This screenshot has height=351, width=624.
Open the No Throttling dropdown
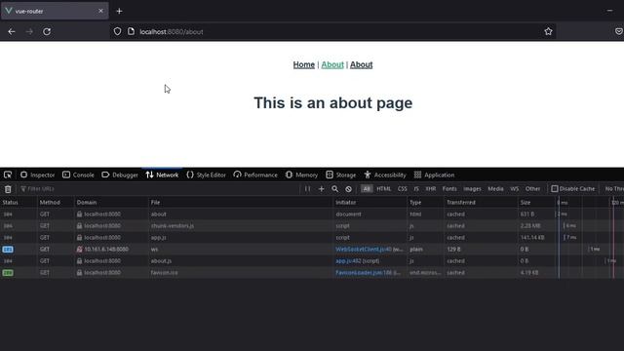point(614,189)
